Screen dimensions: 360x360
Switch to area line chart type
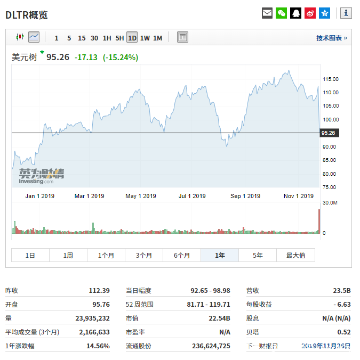pos(34,37)
